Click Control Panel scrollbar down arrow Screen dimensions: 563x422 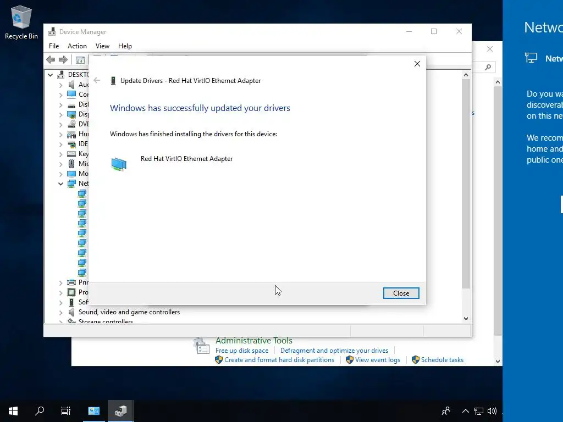point(498,362)
